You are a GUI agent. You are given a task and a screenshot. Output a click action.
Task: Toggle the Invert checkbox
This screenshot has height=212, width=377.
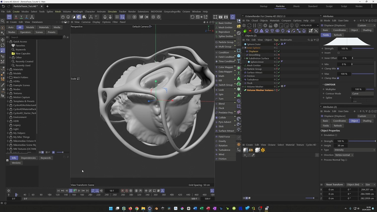pyautogui.click(x=339, y=53)
